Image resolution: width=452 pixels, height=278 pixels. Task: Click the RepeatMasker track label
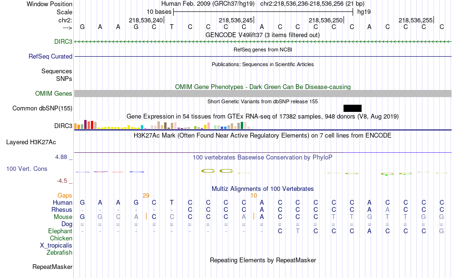click(52, 267)
